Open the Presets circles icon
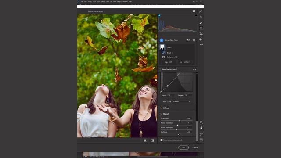 point(201,39)
